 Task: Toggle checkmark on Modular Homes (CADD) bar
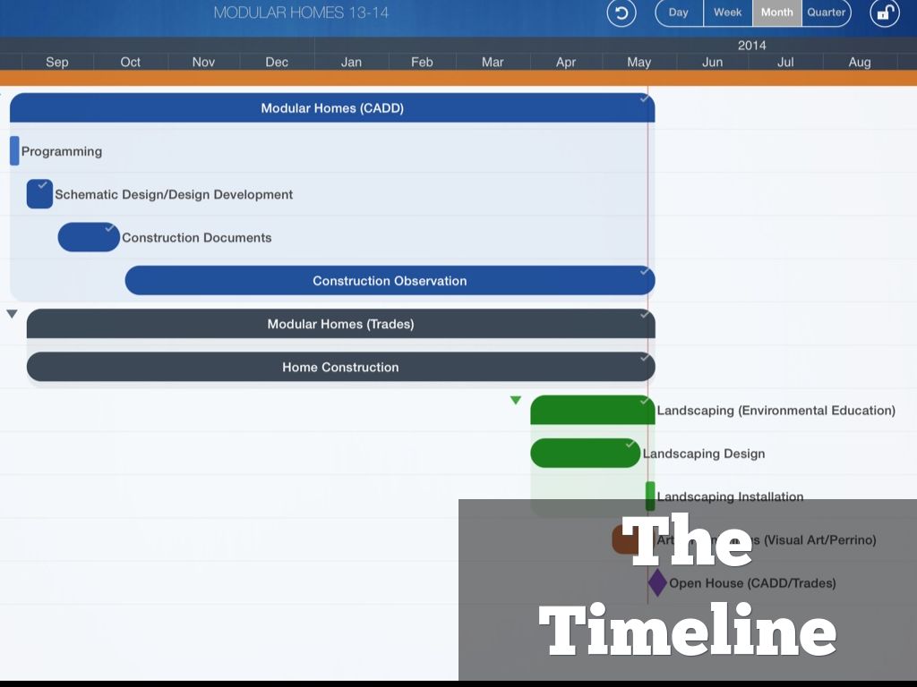(x=644, y=98)
